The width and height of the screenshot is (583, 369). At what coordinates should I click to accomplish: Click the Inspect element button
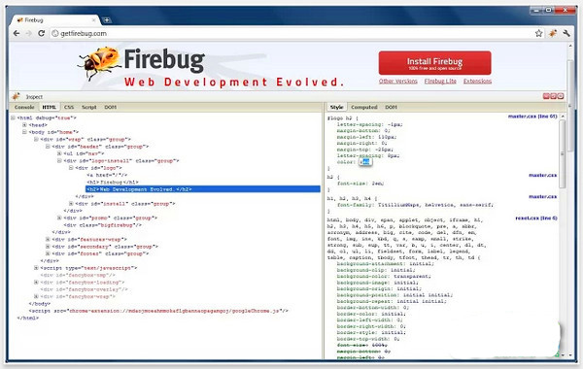34,96
